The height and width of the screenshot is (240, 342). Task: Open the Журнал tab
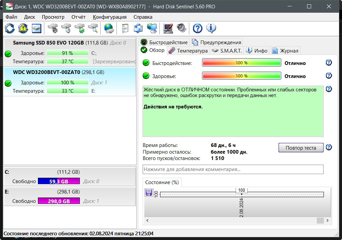[285, 51]
